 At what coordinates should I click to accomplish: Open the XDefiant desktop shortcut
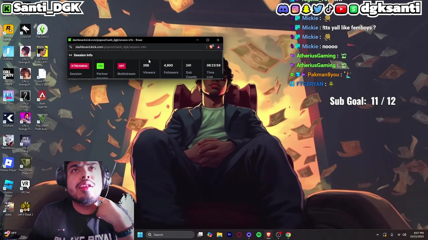click(x=8, y=121)
